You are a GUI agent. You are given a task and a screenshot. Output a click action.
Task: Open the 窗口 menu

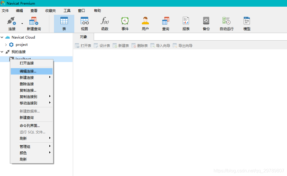82,11
